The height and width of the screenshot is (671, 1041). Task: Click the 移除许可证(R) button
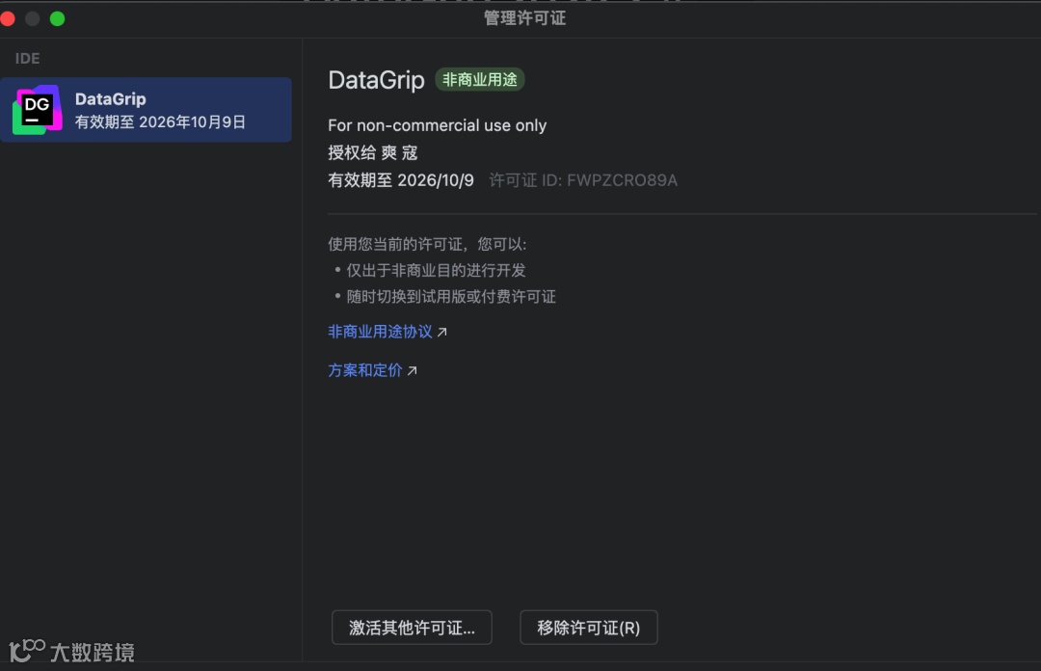point(588,628)
